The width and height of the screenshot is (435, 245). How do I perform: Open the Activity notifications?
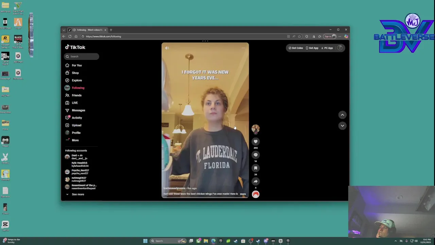coord(74,118)
